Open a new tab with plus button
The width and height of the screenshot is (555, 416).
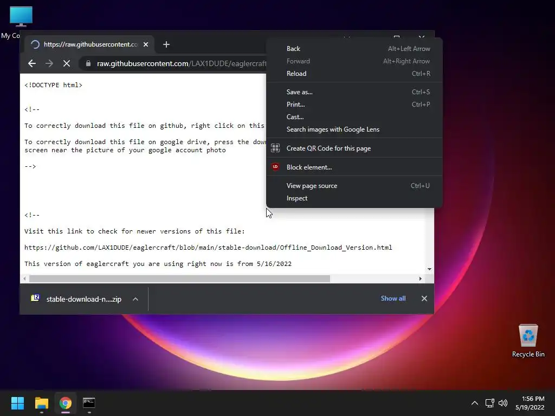pyautogui.click(x=166, y=44)
